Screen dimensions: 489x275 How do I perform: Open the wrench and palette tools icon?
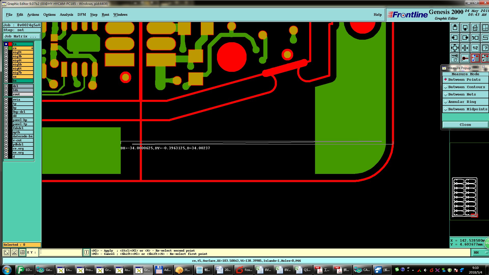[x=455, y=58]
